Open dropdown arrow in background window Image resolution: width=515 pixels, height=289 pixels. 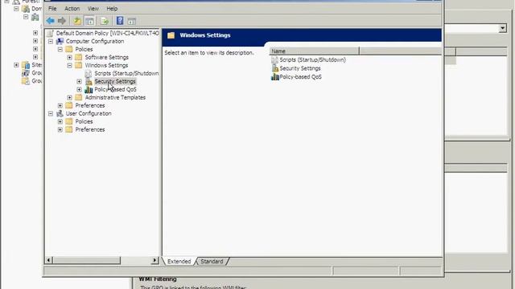coord(502,29)
